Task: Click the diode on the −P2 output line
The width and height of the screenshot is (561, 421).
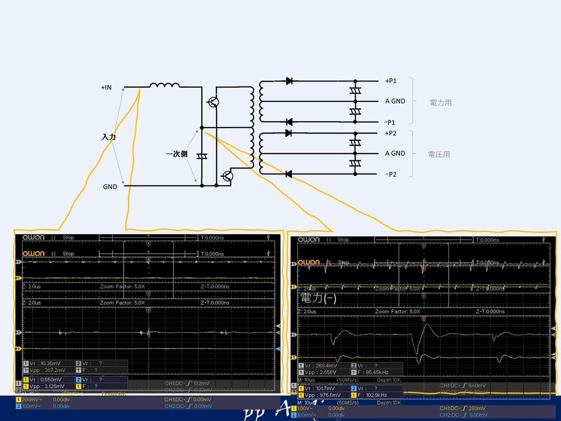Action: coord(289,174)
